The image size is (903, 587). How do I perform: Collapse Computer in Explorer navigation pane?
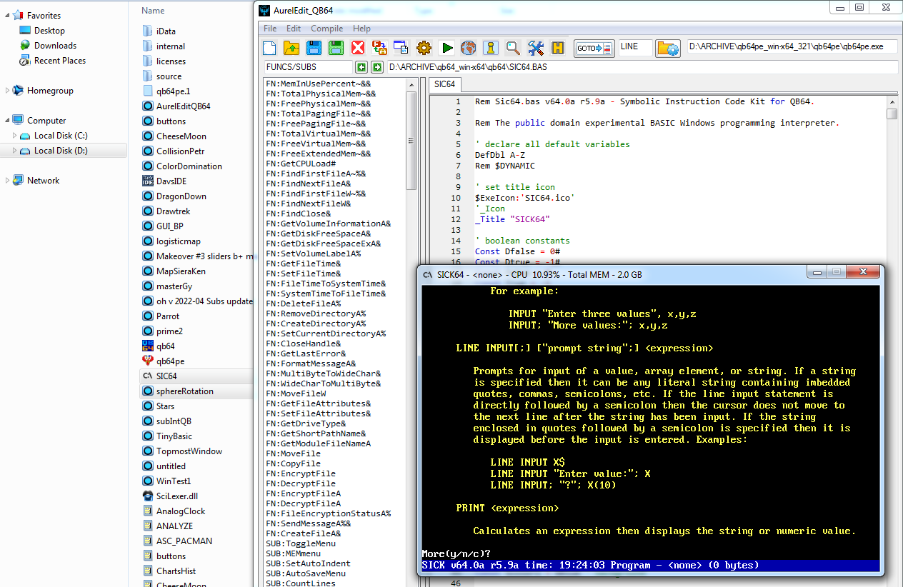click(x=8, y=121)
